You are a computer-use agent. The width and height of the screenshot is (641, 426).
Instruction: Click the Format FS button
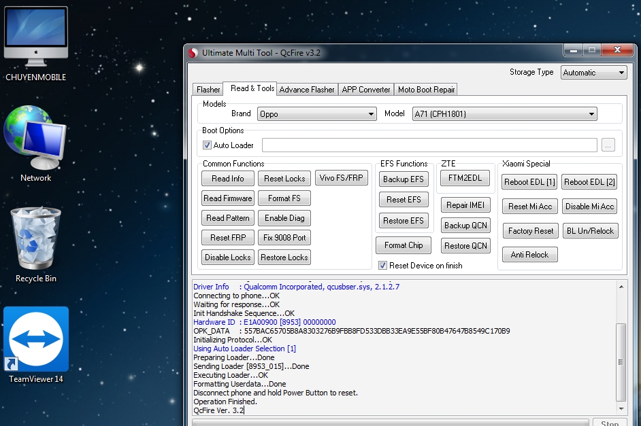284,198
